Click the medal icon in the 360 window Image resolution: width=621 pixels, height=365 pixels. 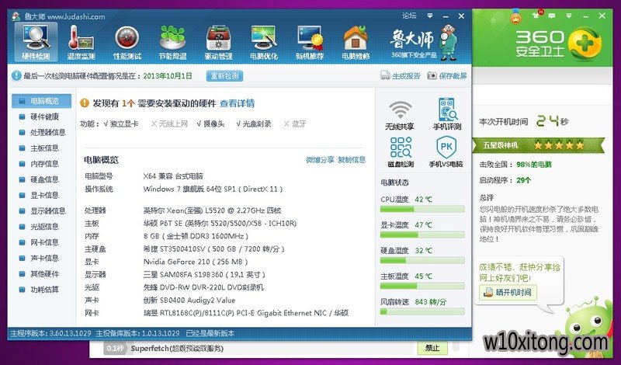(515, 16)
